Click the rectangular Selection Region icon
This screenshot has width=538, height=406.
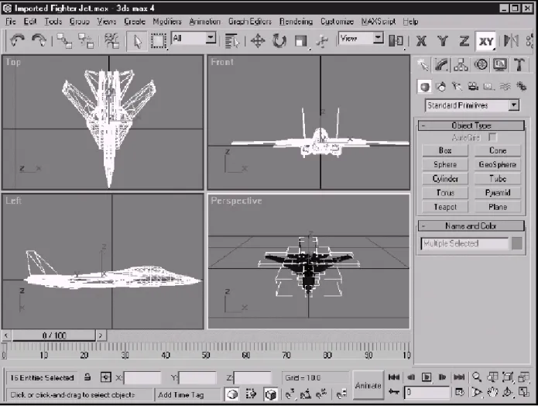tap(158, 41)
